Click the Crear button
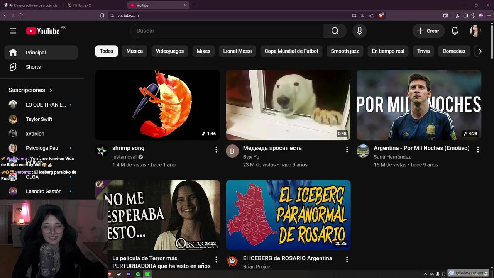The image size is (494, 278). click(428, 31)
